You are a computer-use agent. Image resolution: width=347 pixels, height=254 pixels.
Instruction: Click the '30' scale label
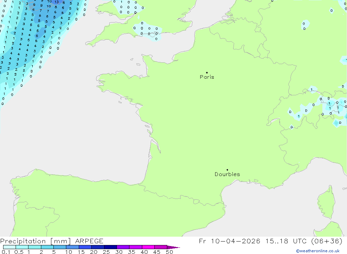(119, 252)
